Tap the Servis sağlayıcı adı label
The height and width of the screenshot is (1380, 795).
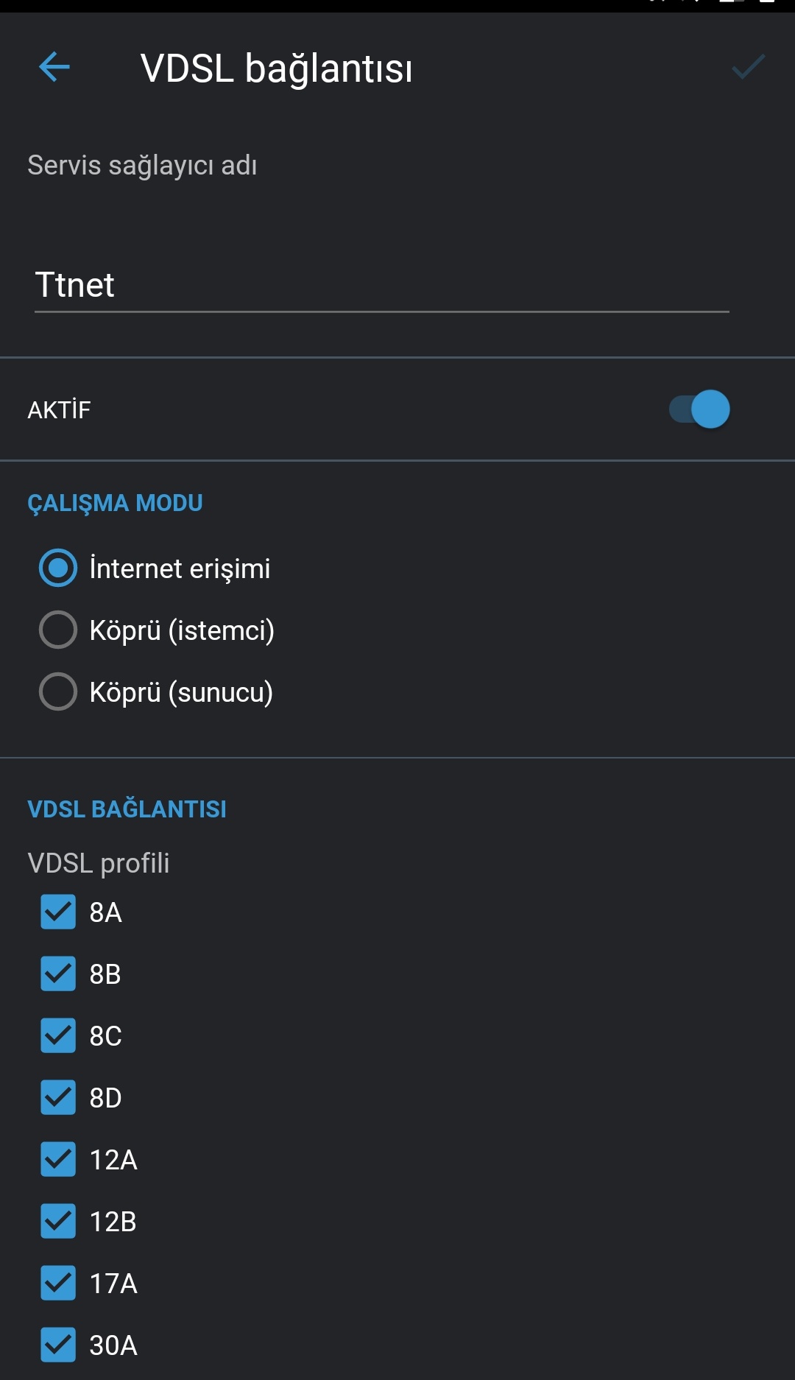coord(142,166)
